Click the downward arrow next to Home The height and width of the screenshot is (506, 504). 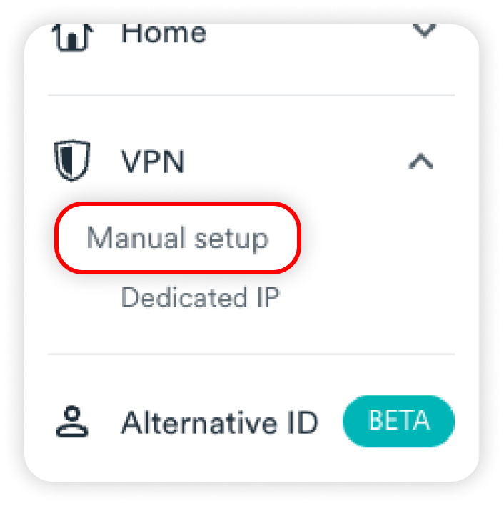click(x=425, y=31)
